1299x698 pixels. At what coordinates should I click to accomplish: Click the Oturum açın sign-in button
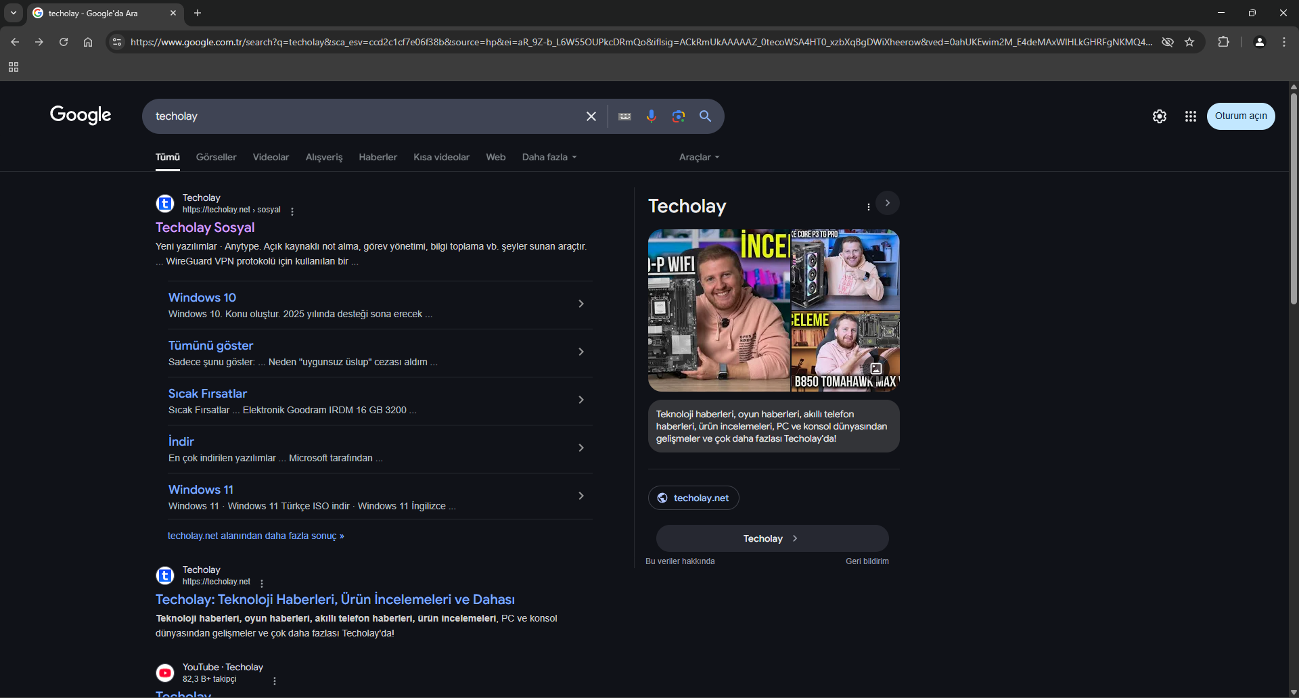pyautogui.click(x=1241, y=116)
